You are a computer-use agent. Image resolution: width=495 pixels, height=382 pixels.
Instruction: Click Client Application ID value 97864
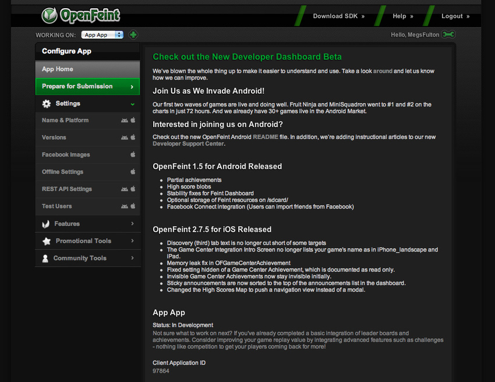pyautogui.click(x=161, y=371)
